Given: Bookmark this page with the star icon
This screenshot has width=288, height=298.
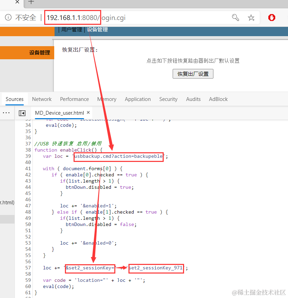Looking at the screenshot, I should click(x=251, y=18).
